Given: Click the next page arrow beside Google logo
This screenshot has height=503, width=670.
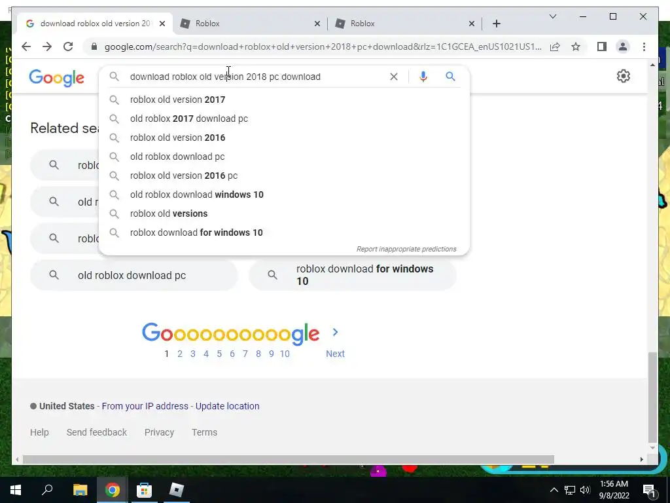Looking at the screenshot, I should (336, 332).
